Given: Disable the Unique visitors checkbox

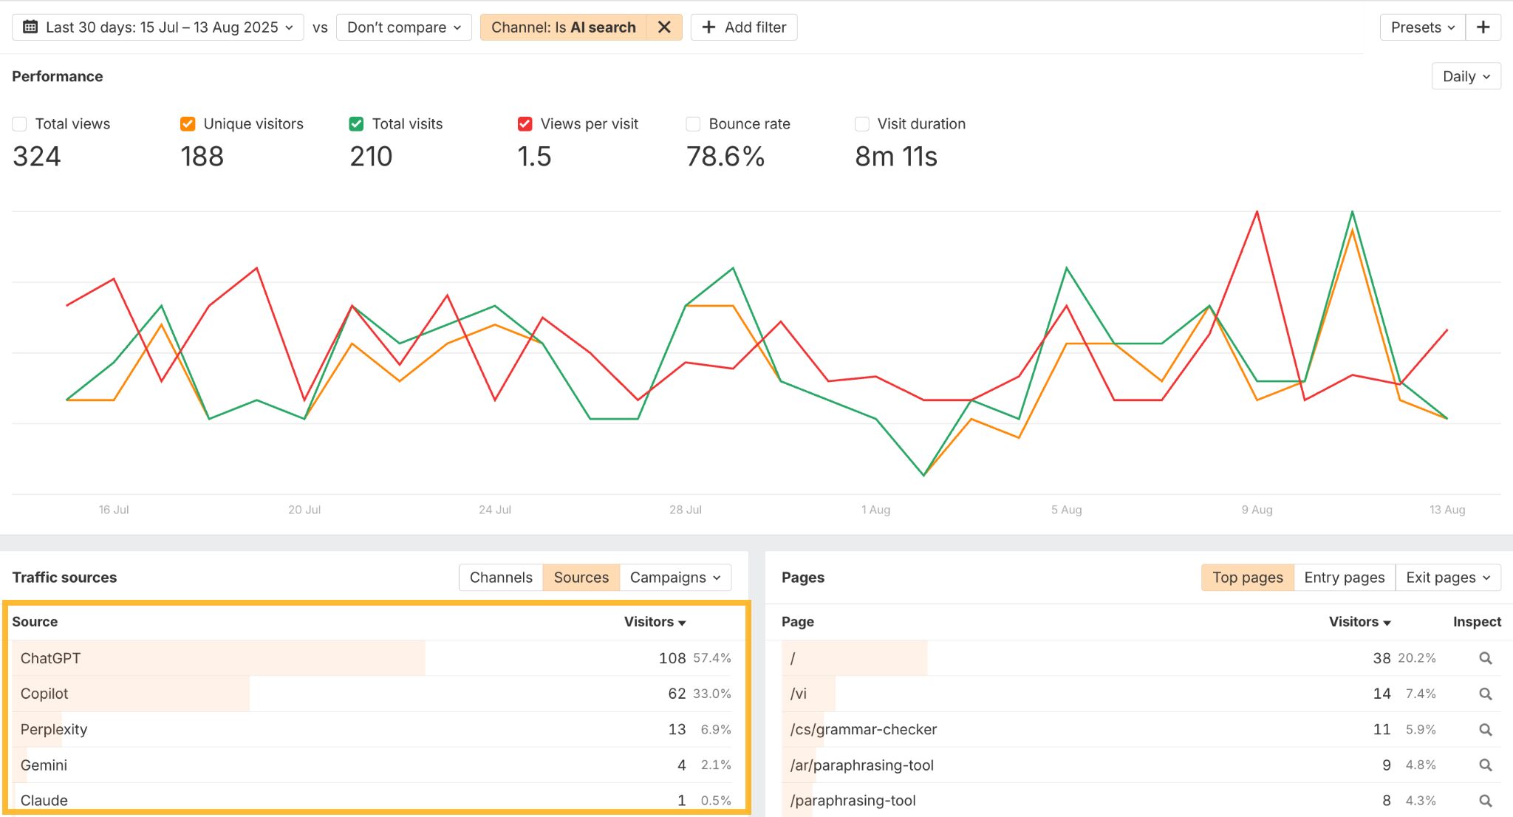Looking at the screenshot, I should (x=187, y=123).
